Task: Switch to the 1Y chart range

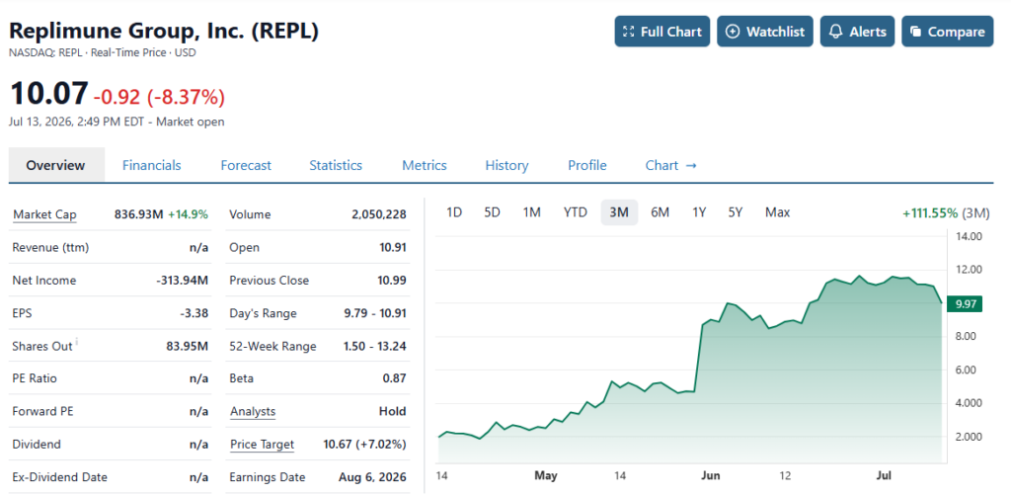Action: click(x=699, y=212)
